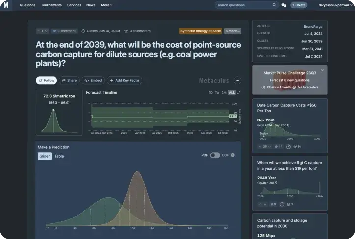Click the 9 forecasters icon on card
The height and width of the screenshot is (239, 355).
pyautogui.click(x=290, y=204)
